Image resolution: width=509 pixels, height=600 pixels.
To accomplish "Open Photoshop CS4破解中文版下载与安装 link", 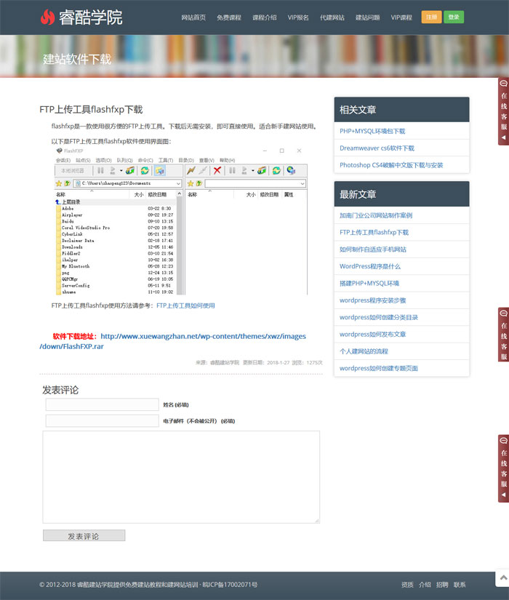I will (391, 165).
